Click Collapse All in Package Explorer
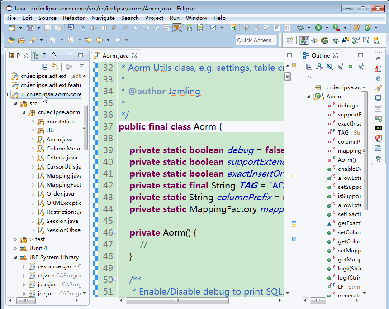The width and height of the screenshot is (389, 309). tap(44, 67)
